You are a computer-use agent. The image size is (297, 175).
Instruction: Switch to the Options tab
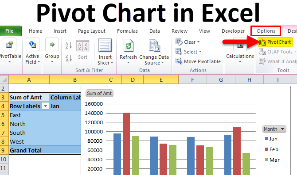(266, 31)
